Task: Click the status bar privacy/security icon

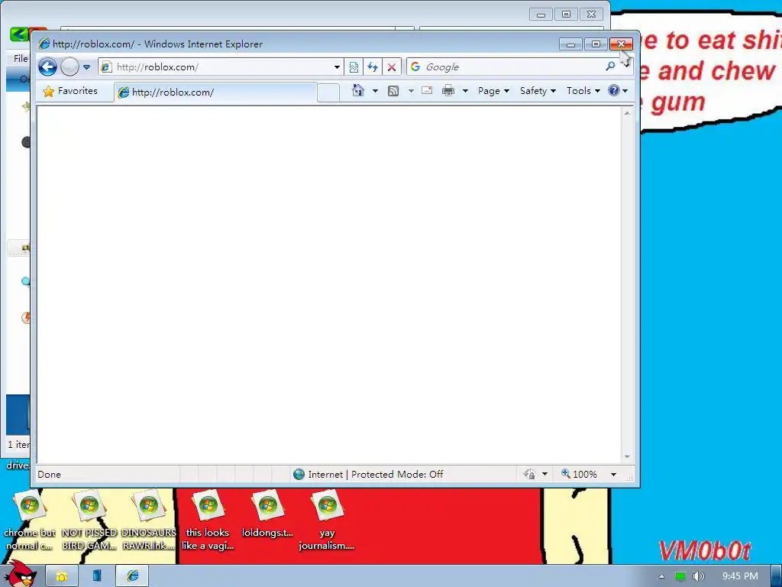Action: (x=529, y=474)
